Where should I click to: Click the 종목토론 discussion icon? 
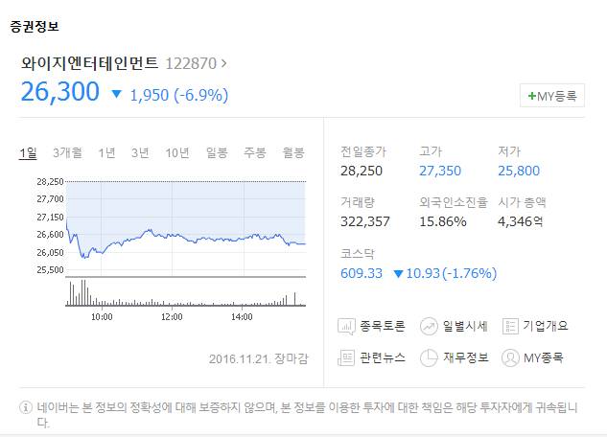(347, 326)
